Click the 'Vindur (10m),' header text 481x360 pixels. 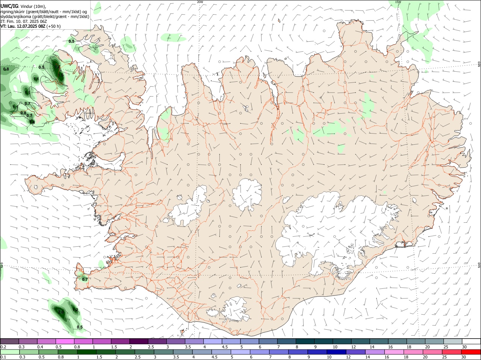[x=33, y=7]
